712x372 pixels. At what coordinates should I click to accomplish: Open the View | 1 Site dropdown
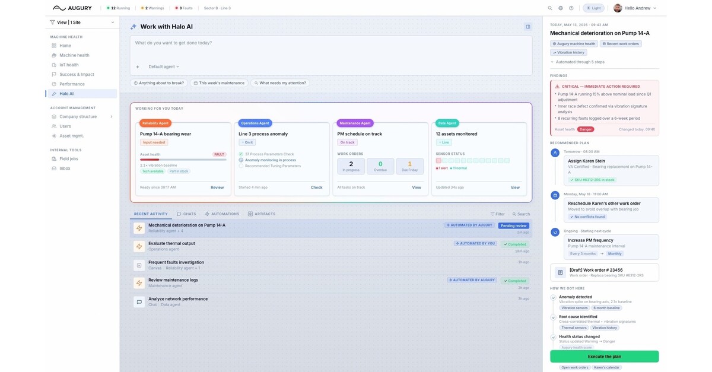82,23
